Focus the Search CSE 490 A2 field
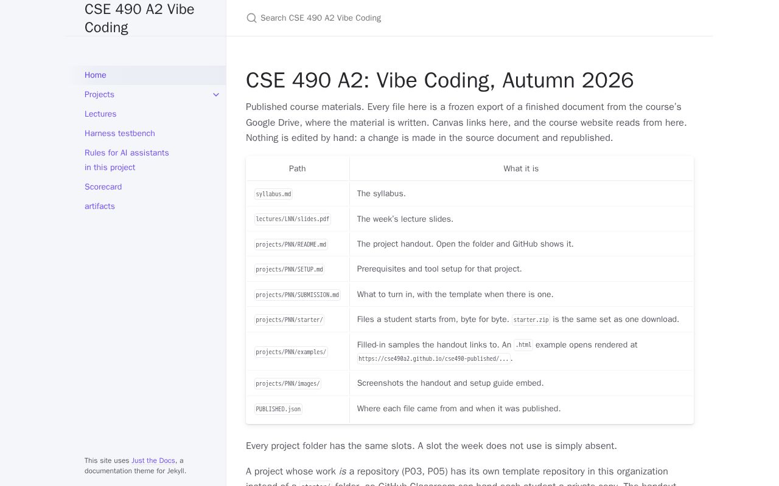This screenshot has height=486, width=779. pos(469,18)
